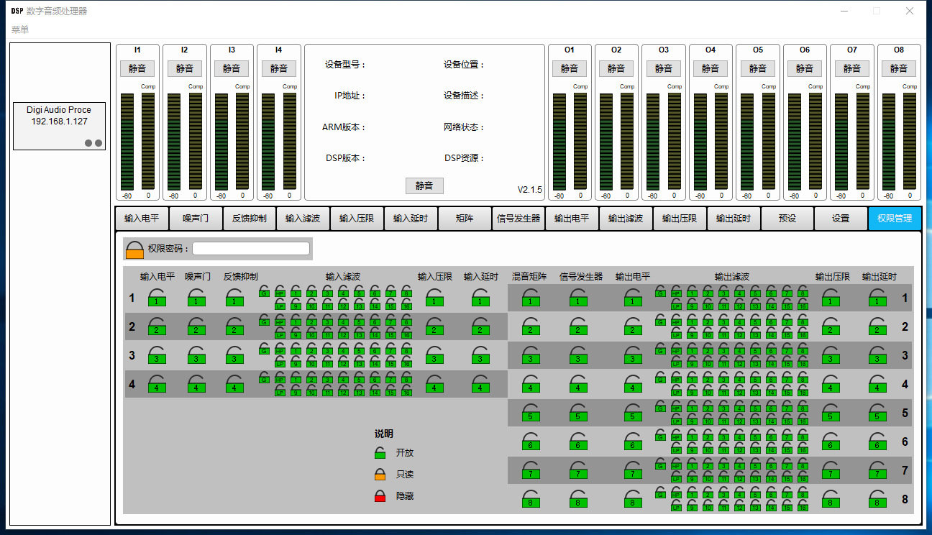Screen dimensions: 932x535
Task: Select the Digi Audio Proce device 192.168.1.127
Action: pos(60,126)
